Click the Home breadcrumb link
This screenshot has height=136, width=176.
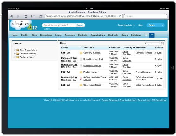click(63, 43)
